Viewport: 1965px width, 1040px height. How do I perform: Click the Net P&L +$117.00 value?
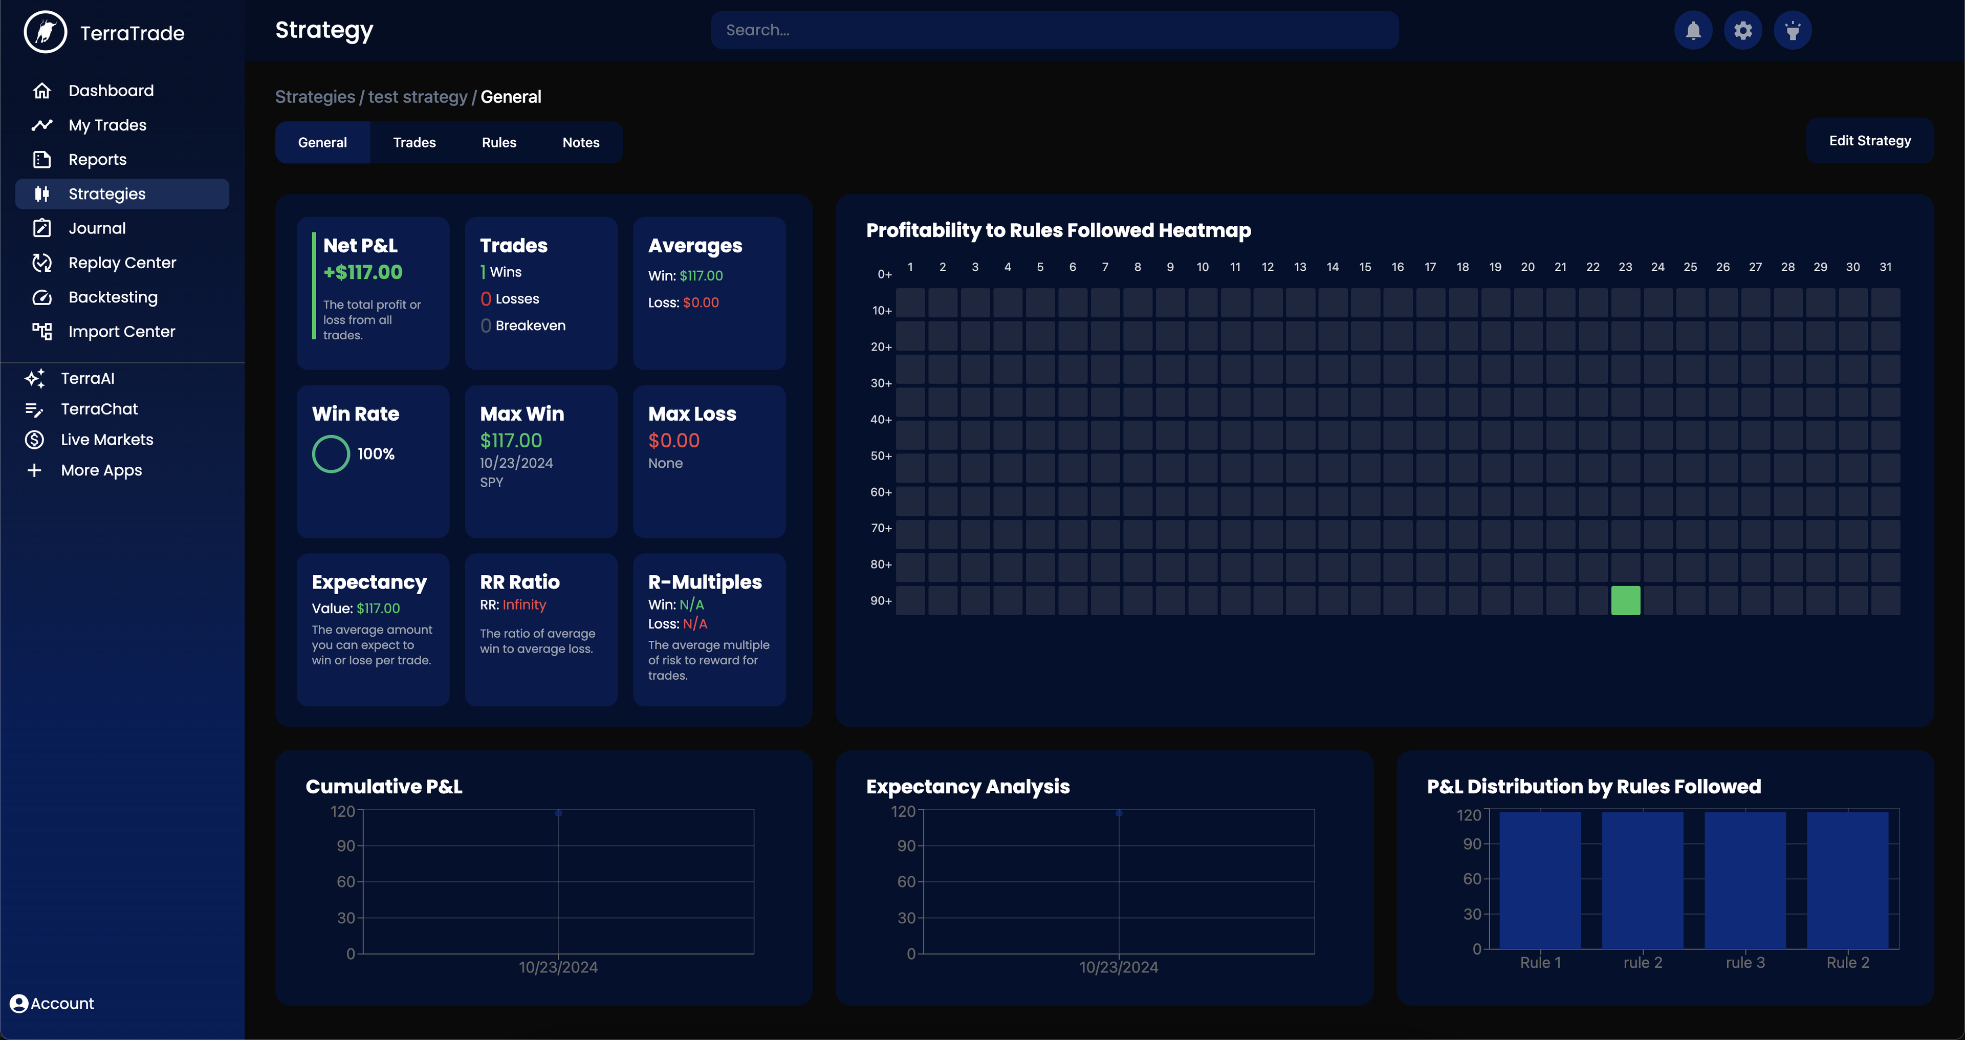363,272
